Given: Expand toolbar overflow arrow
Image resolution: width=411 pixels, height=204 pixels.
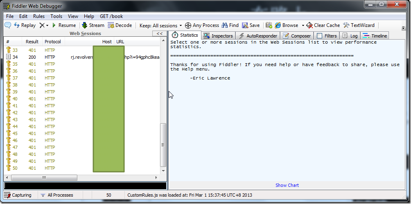Looking at the screenshot, I should coord(403,28).
